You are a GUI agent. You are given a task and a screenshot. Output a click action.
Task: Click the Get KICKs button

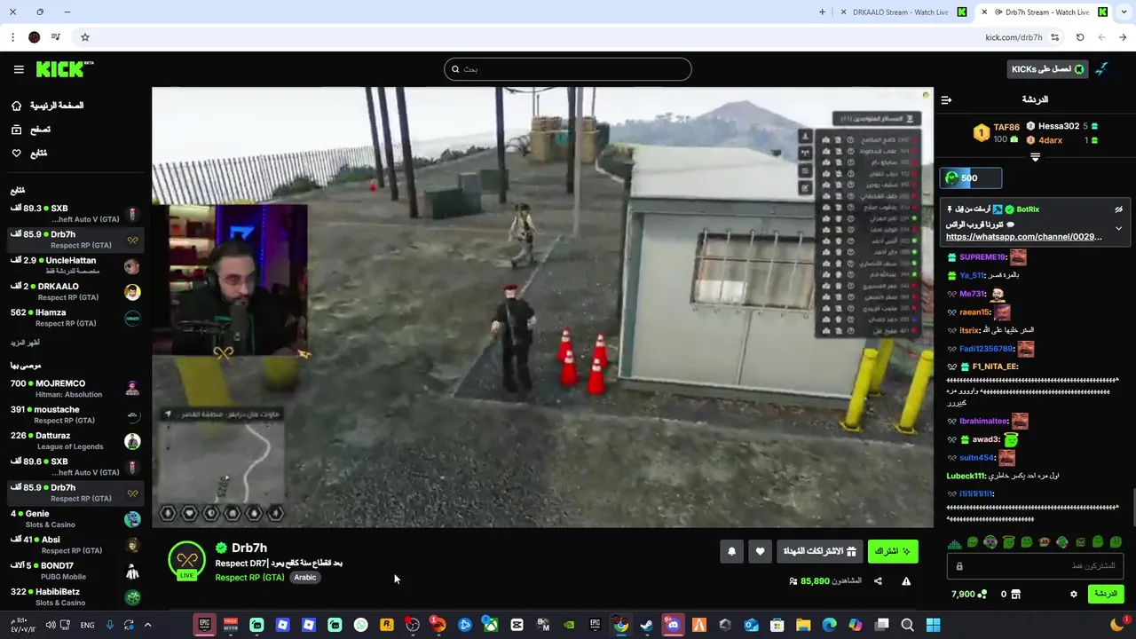(x=1047, y=69)
